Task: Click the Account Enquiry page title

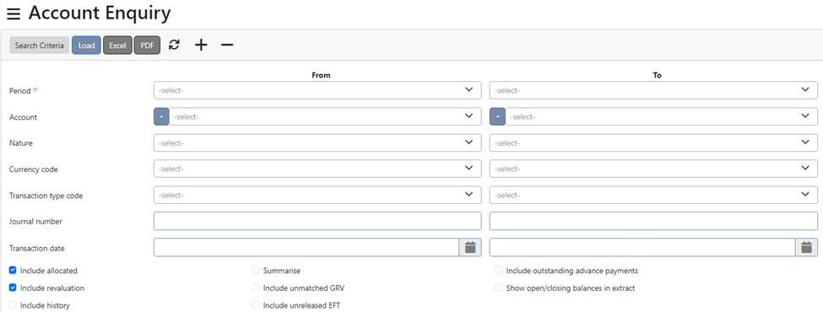Action: pos(100,13)
